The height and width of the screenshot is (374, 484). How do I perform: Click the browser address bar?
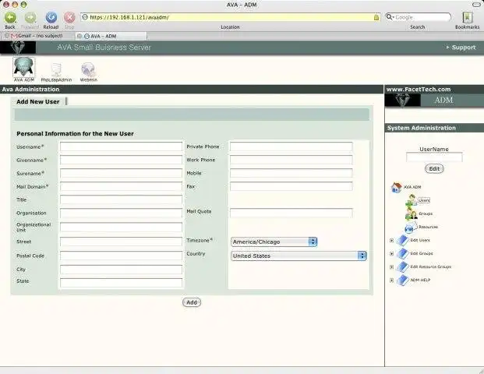pos(230,17)
